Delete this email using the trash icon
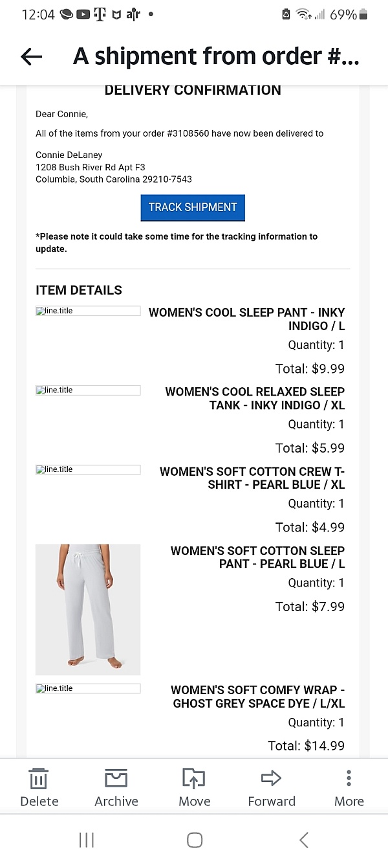The image size is (388, 863). [x=39, y=778]
